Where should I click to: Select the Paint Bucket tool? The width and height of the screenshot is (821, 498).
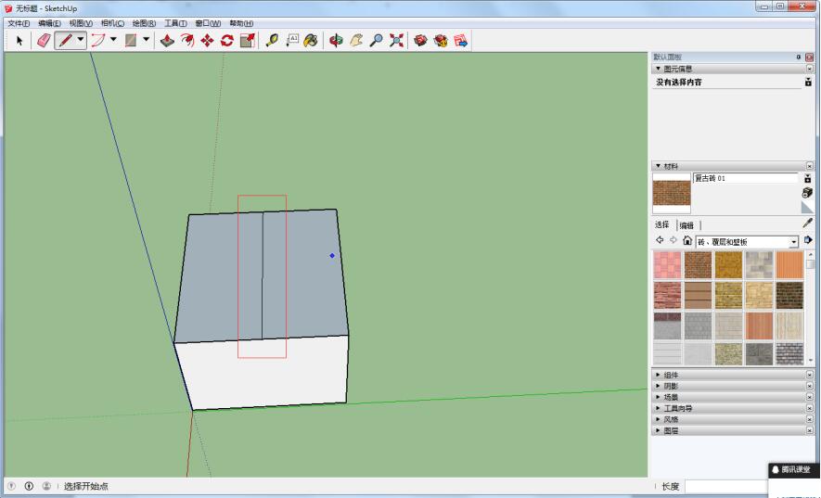[311, 40]
